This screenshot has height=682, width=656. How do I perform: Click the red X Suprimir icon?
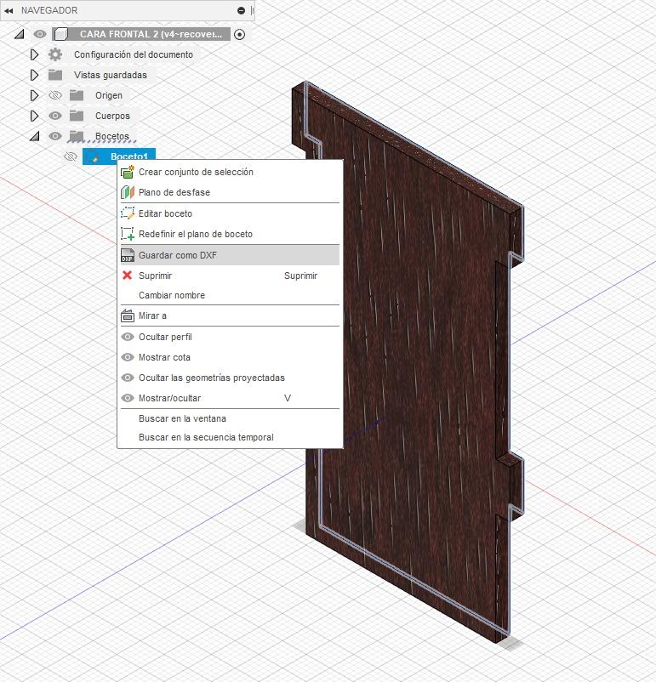click(127, 276)
